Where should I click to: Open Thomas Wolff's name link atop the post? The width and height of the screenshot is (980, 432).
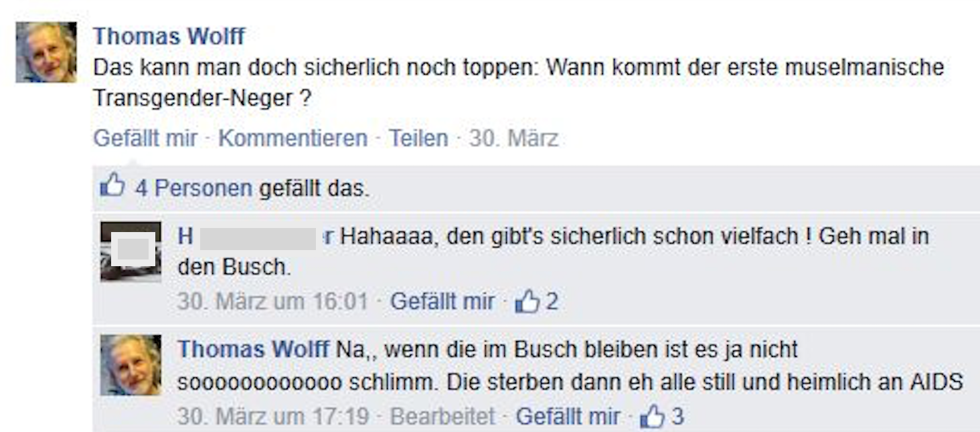coord(169,36)
